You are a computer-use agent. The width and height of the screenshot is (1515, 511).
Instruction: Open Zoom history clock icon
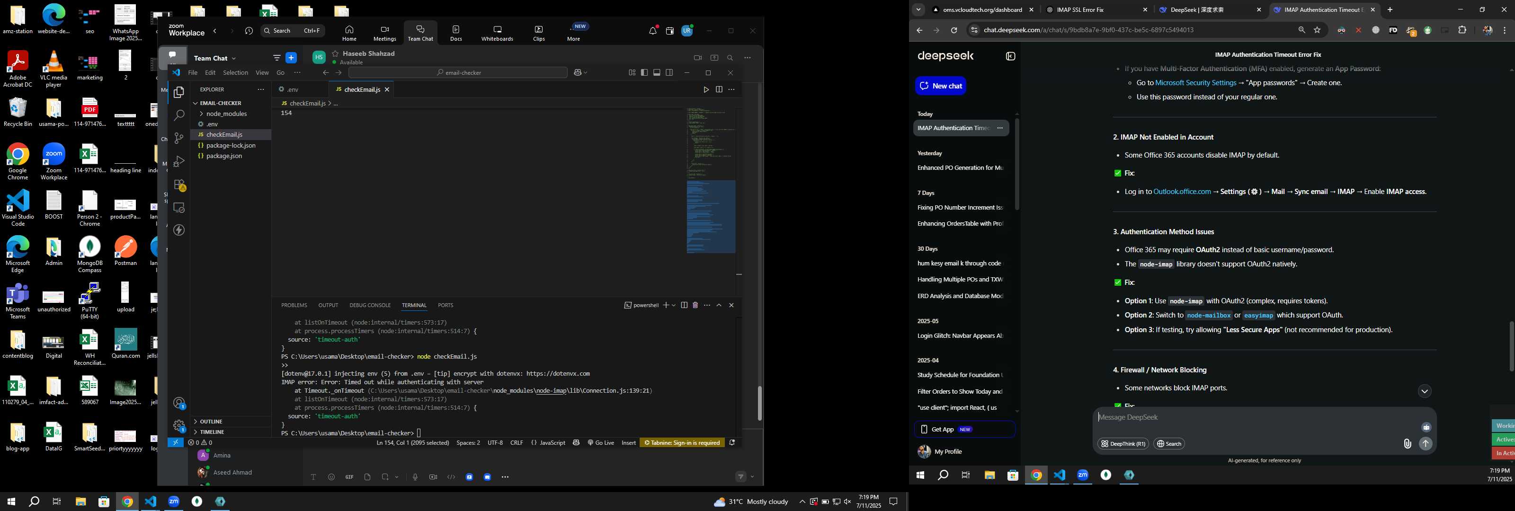coord(249,31)
